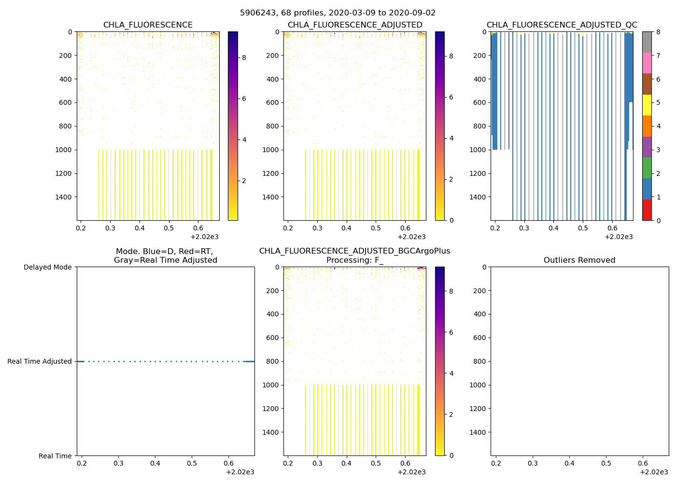Click the orange QC colorbar segment
676x483 pixels.
(647, 126)
